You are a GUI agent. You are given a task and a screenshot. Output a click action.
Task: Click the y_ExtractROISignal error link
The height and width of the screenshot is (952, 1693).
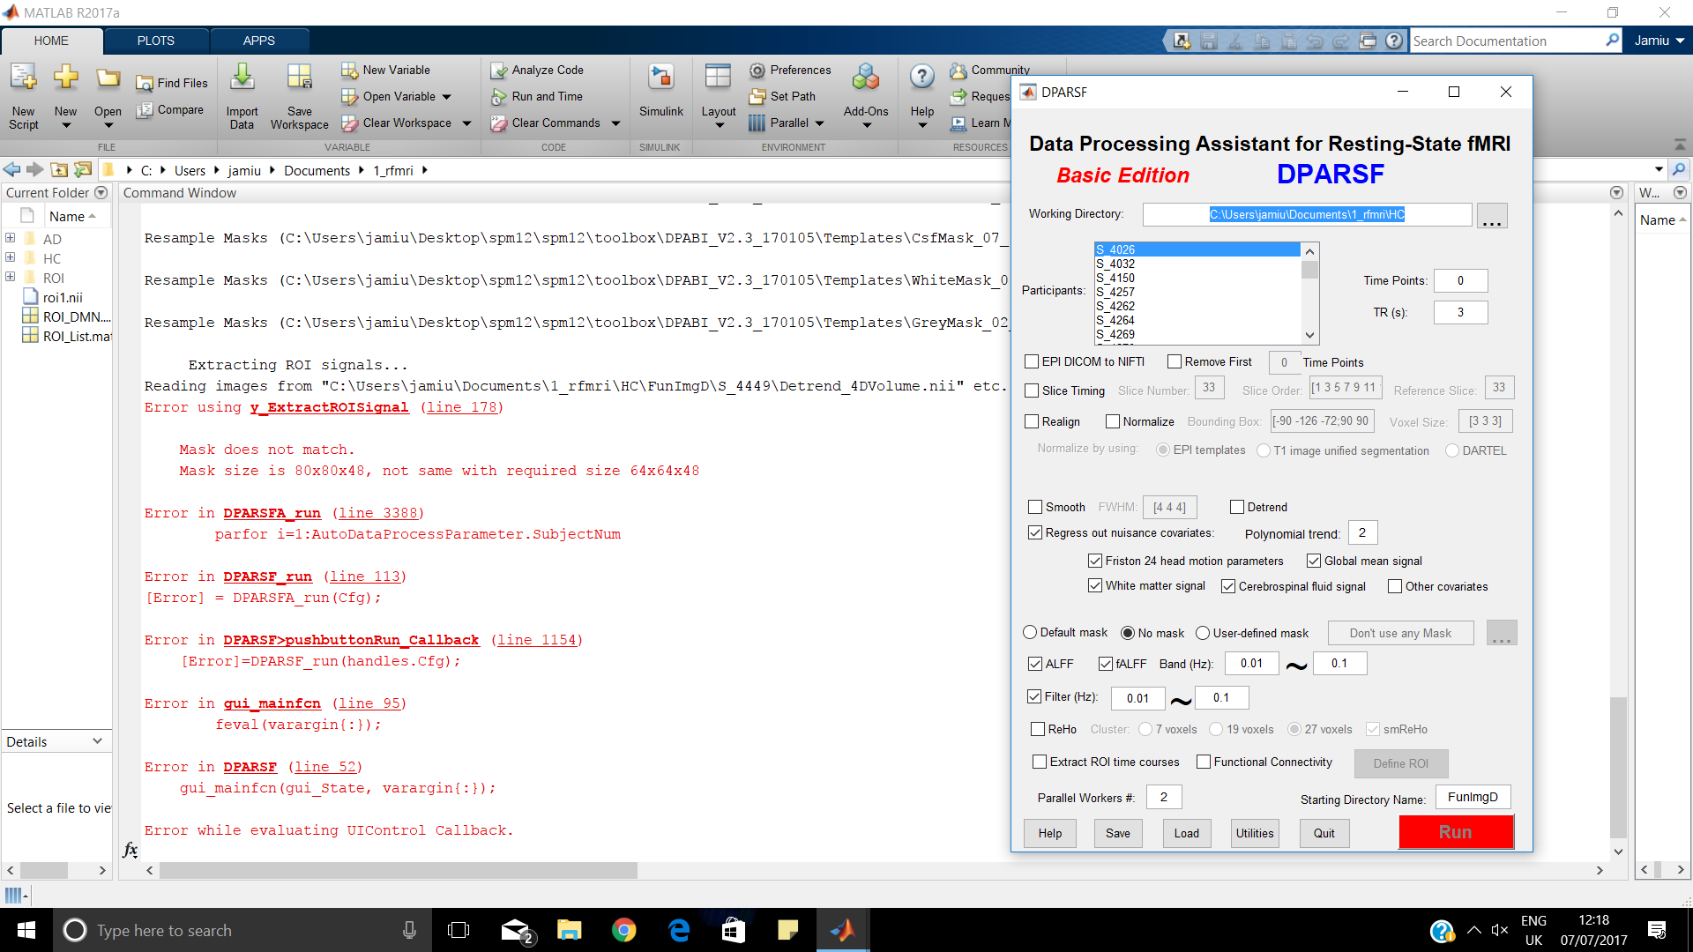[x=329, y=407]
